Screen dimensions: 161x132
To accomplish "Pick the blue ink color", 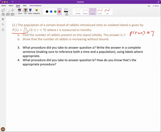I will click(x=51, y=11).
